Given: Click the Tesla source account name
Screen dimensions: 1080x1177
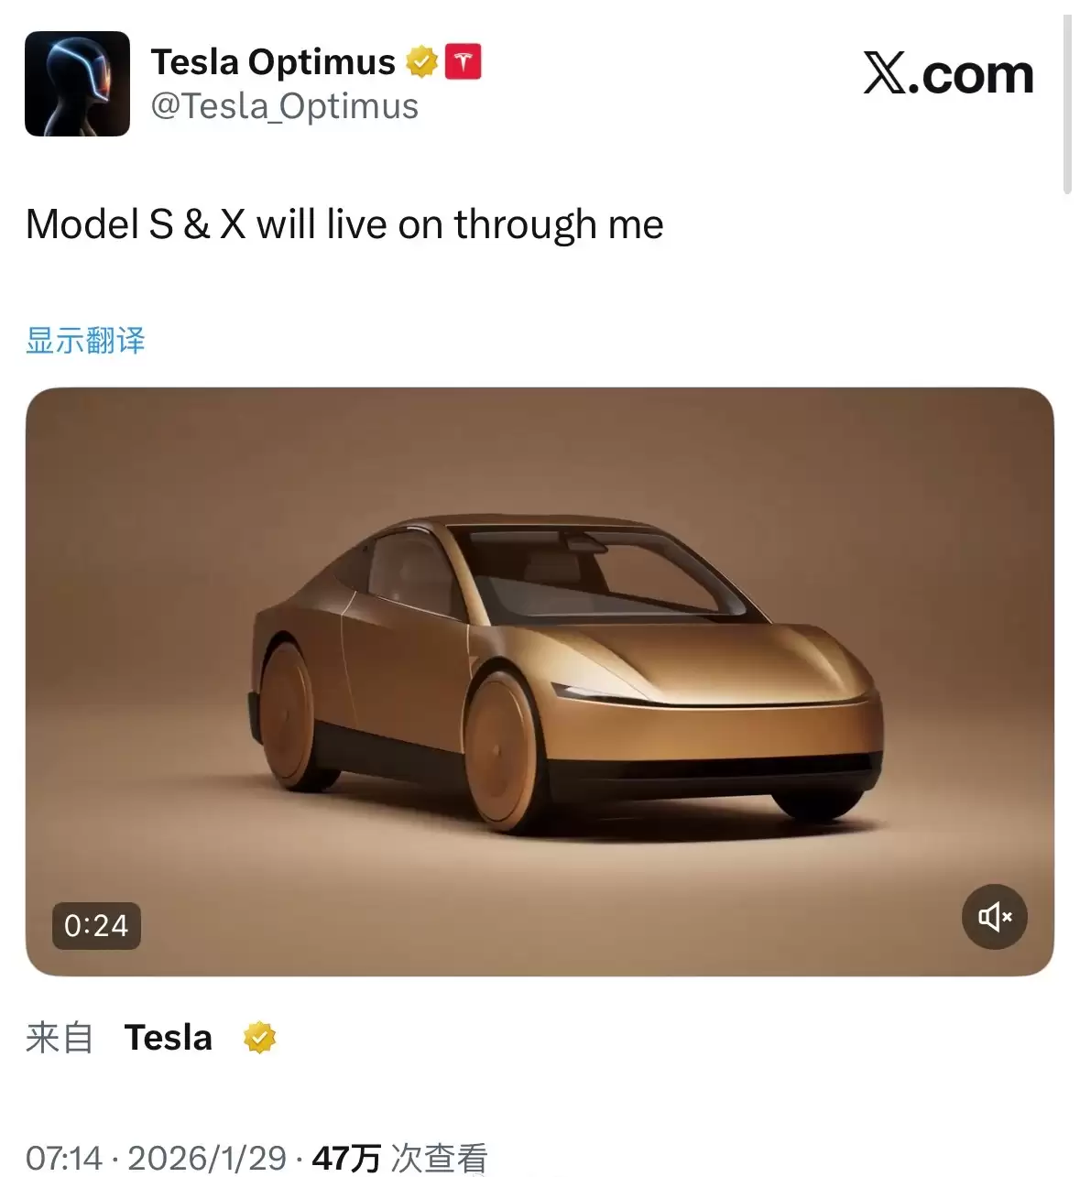Looking at the screenshot, I should 169,1038.
